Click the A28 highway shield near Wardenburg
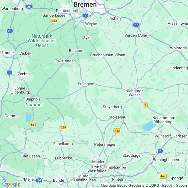The image size is (188, 188). 29,7
